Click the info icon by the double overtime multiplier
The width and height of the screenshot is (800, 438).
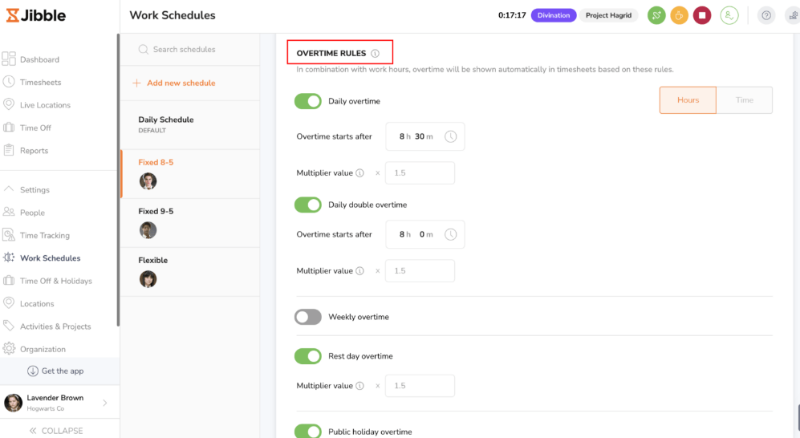coord(359,271)
